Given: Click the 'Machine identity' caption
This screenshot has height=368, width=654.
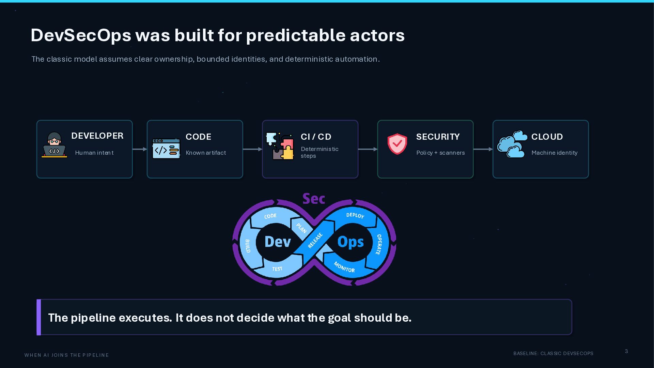Looking at the screenshot, I should tap(555, 153).
